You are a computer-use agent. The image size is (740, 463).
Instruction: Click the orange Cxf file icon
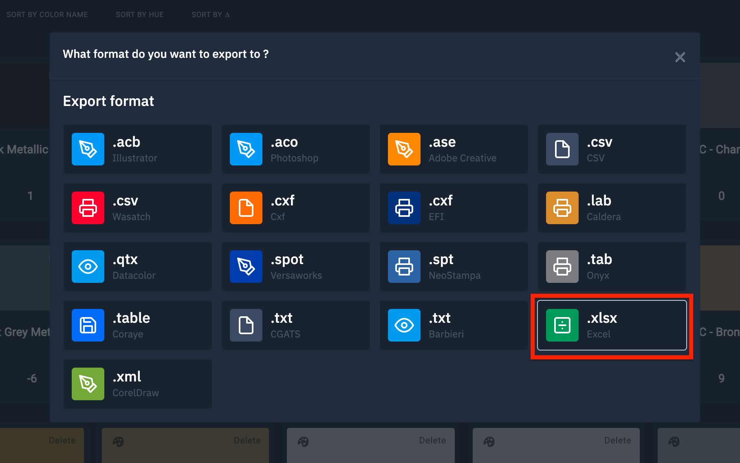(246, 208)
